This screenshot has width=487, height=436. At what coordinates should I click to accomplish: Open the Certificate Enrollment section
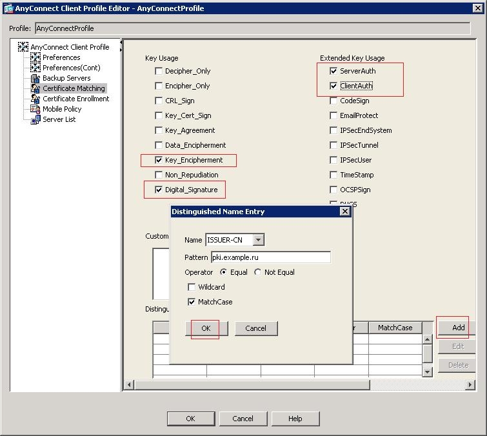pos(75,99)
